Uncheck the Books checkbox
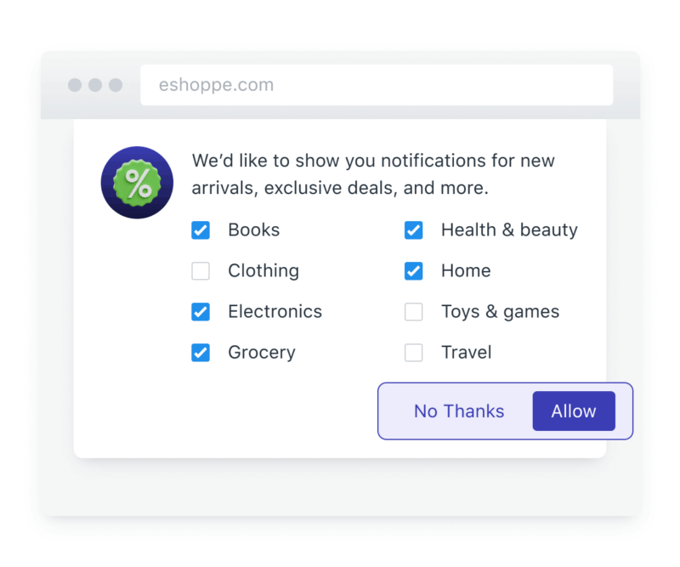This screenshot has height=567, width=680. click(201, 230)
